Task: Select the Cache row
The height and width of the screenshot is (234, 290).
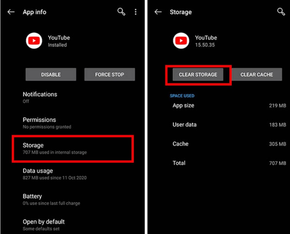Action: 229,144
